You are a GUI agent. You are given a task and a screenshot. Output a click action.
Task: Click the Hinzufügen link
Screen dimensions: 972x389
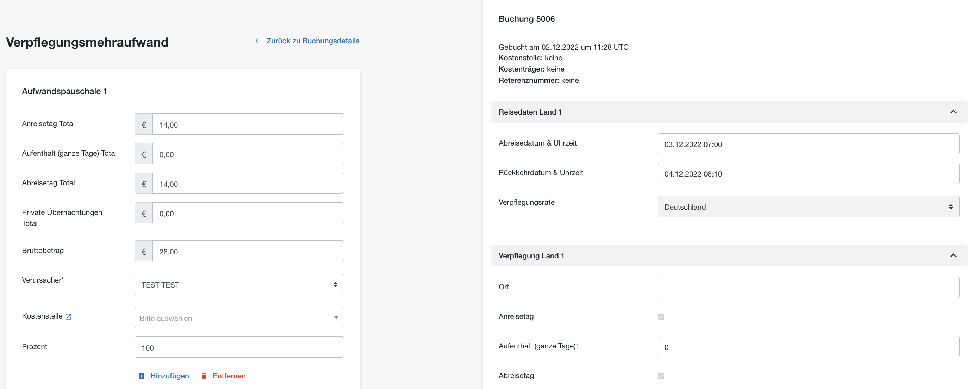170,376
